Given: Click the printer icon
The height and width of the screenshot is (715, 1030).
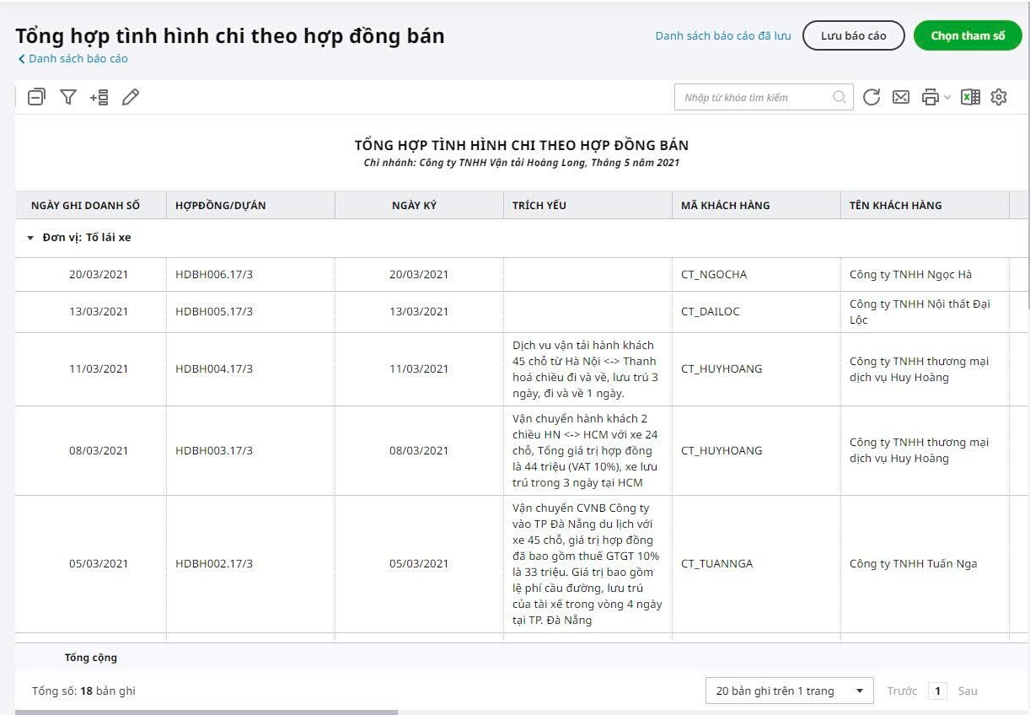Looking at the screenshot, I should point(930,97).
